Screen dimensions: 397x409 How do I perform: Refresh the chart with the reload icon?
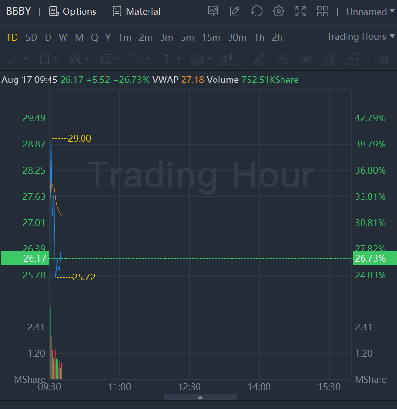(x=257, y=11)
